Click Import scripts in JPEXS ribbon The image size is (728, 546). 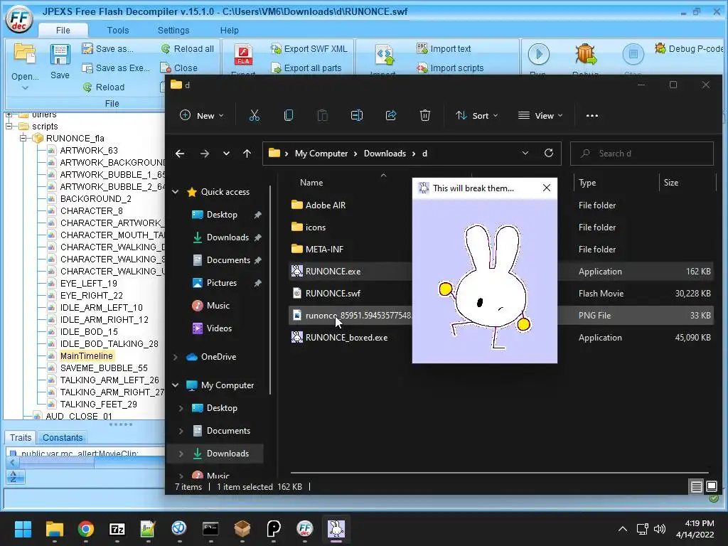coord(450,68)
